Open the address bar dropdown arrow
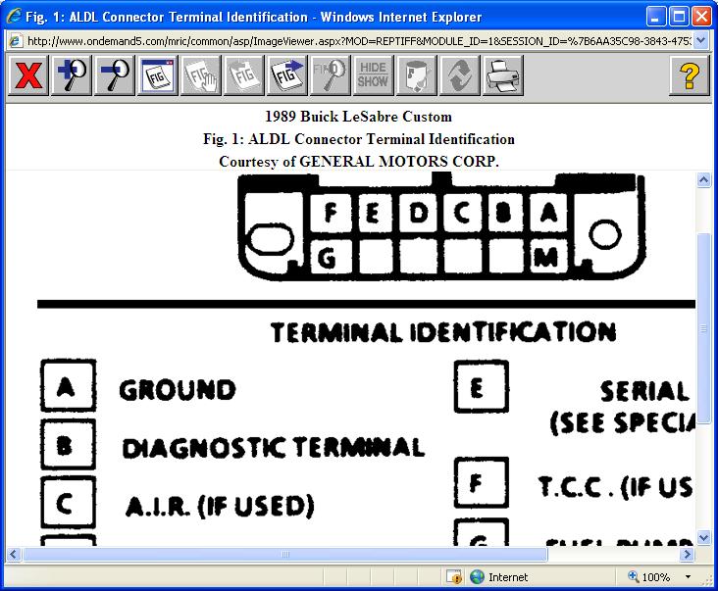 pos(700,41)
